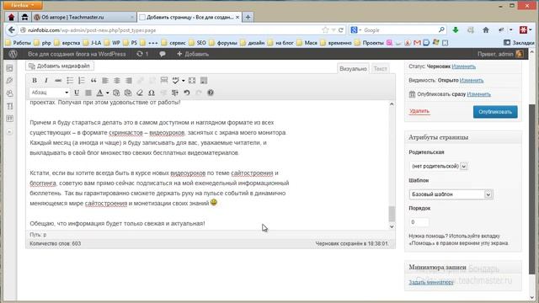
Task: Select the Добавить страницу browser tab
Action: (189, 17)
